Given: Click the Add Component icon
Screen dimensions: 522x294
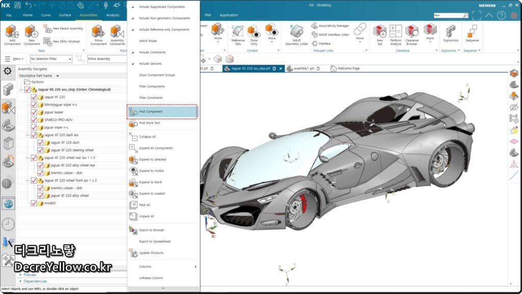Looking at the screenshot, I should pyautogui.click(x=12, y=32).
